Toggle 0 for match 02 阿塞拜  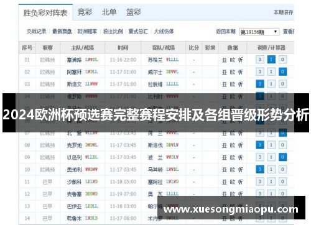point(282,72)
